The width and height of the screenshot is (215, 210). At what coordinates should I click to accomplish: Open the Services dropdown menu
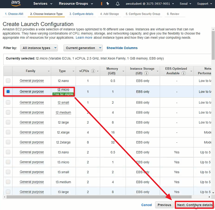coord(43,4)
